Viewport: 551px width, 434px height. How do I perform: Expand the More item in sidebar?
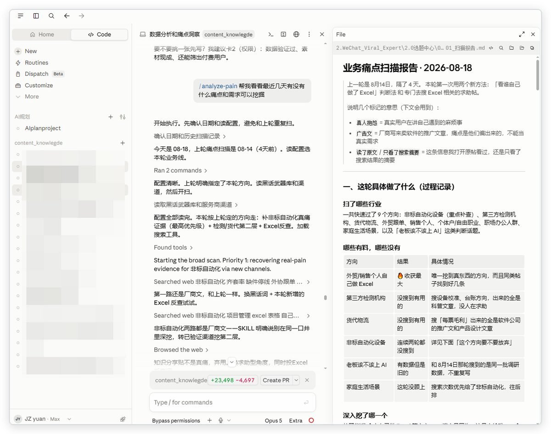click(x=27, y=97)
